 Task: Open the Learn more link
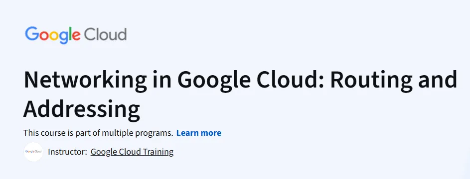[x=199, y=133]
